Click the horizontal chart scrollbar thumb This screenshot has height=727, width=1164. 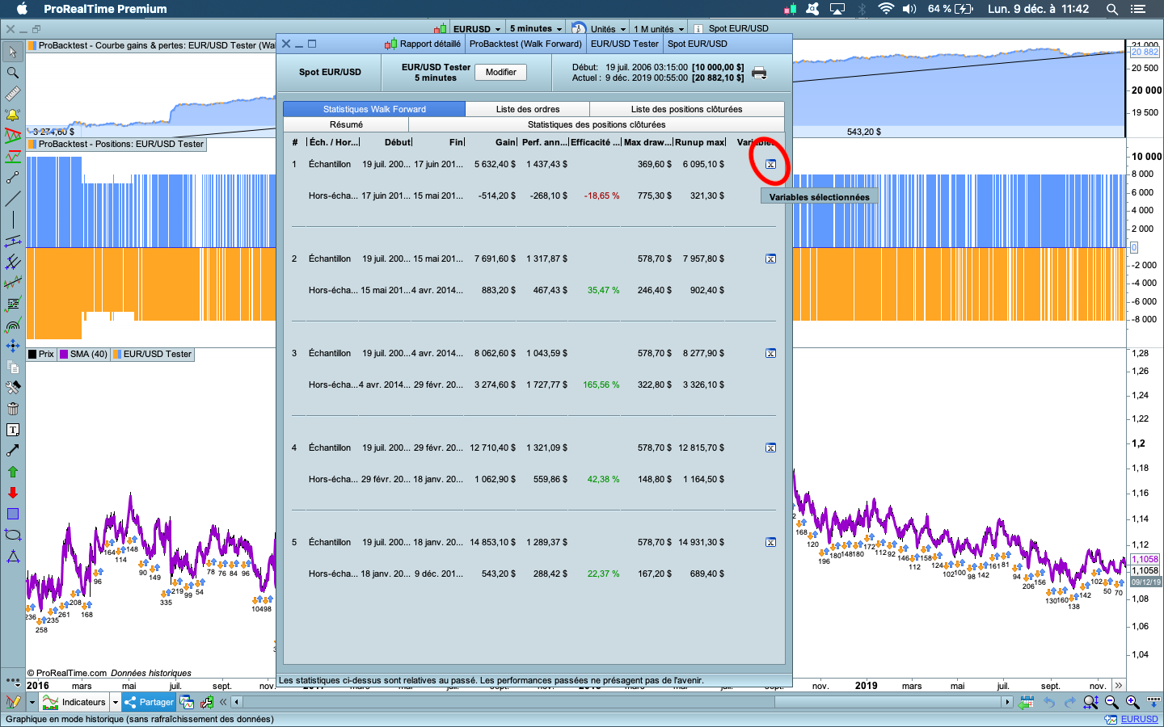889,702
